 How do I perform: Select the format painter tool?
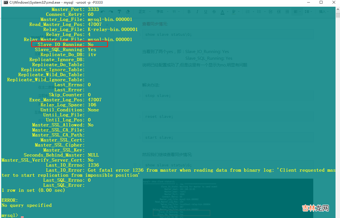coord(119,12)
